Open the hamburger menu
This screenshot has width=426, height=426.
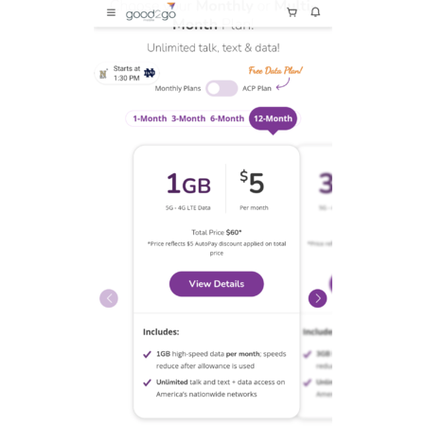(111, 12)
